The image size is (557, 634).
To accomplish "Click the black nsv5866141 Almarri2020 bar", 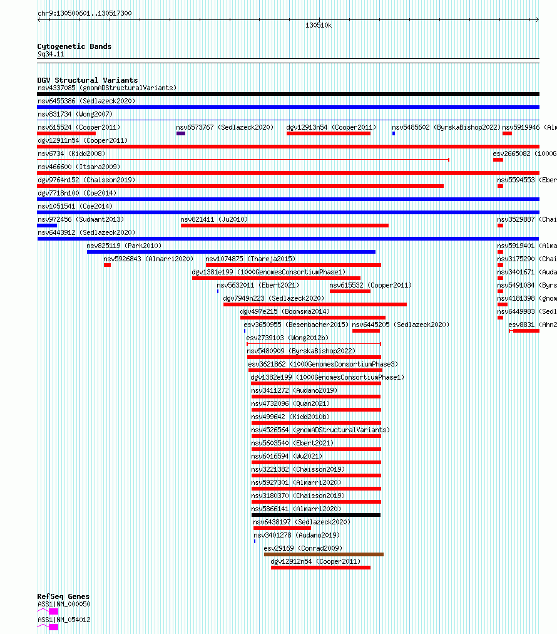I will click(316, 515).
